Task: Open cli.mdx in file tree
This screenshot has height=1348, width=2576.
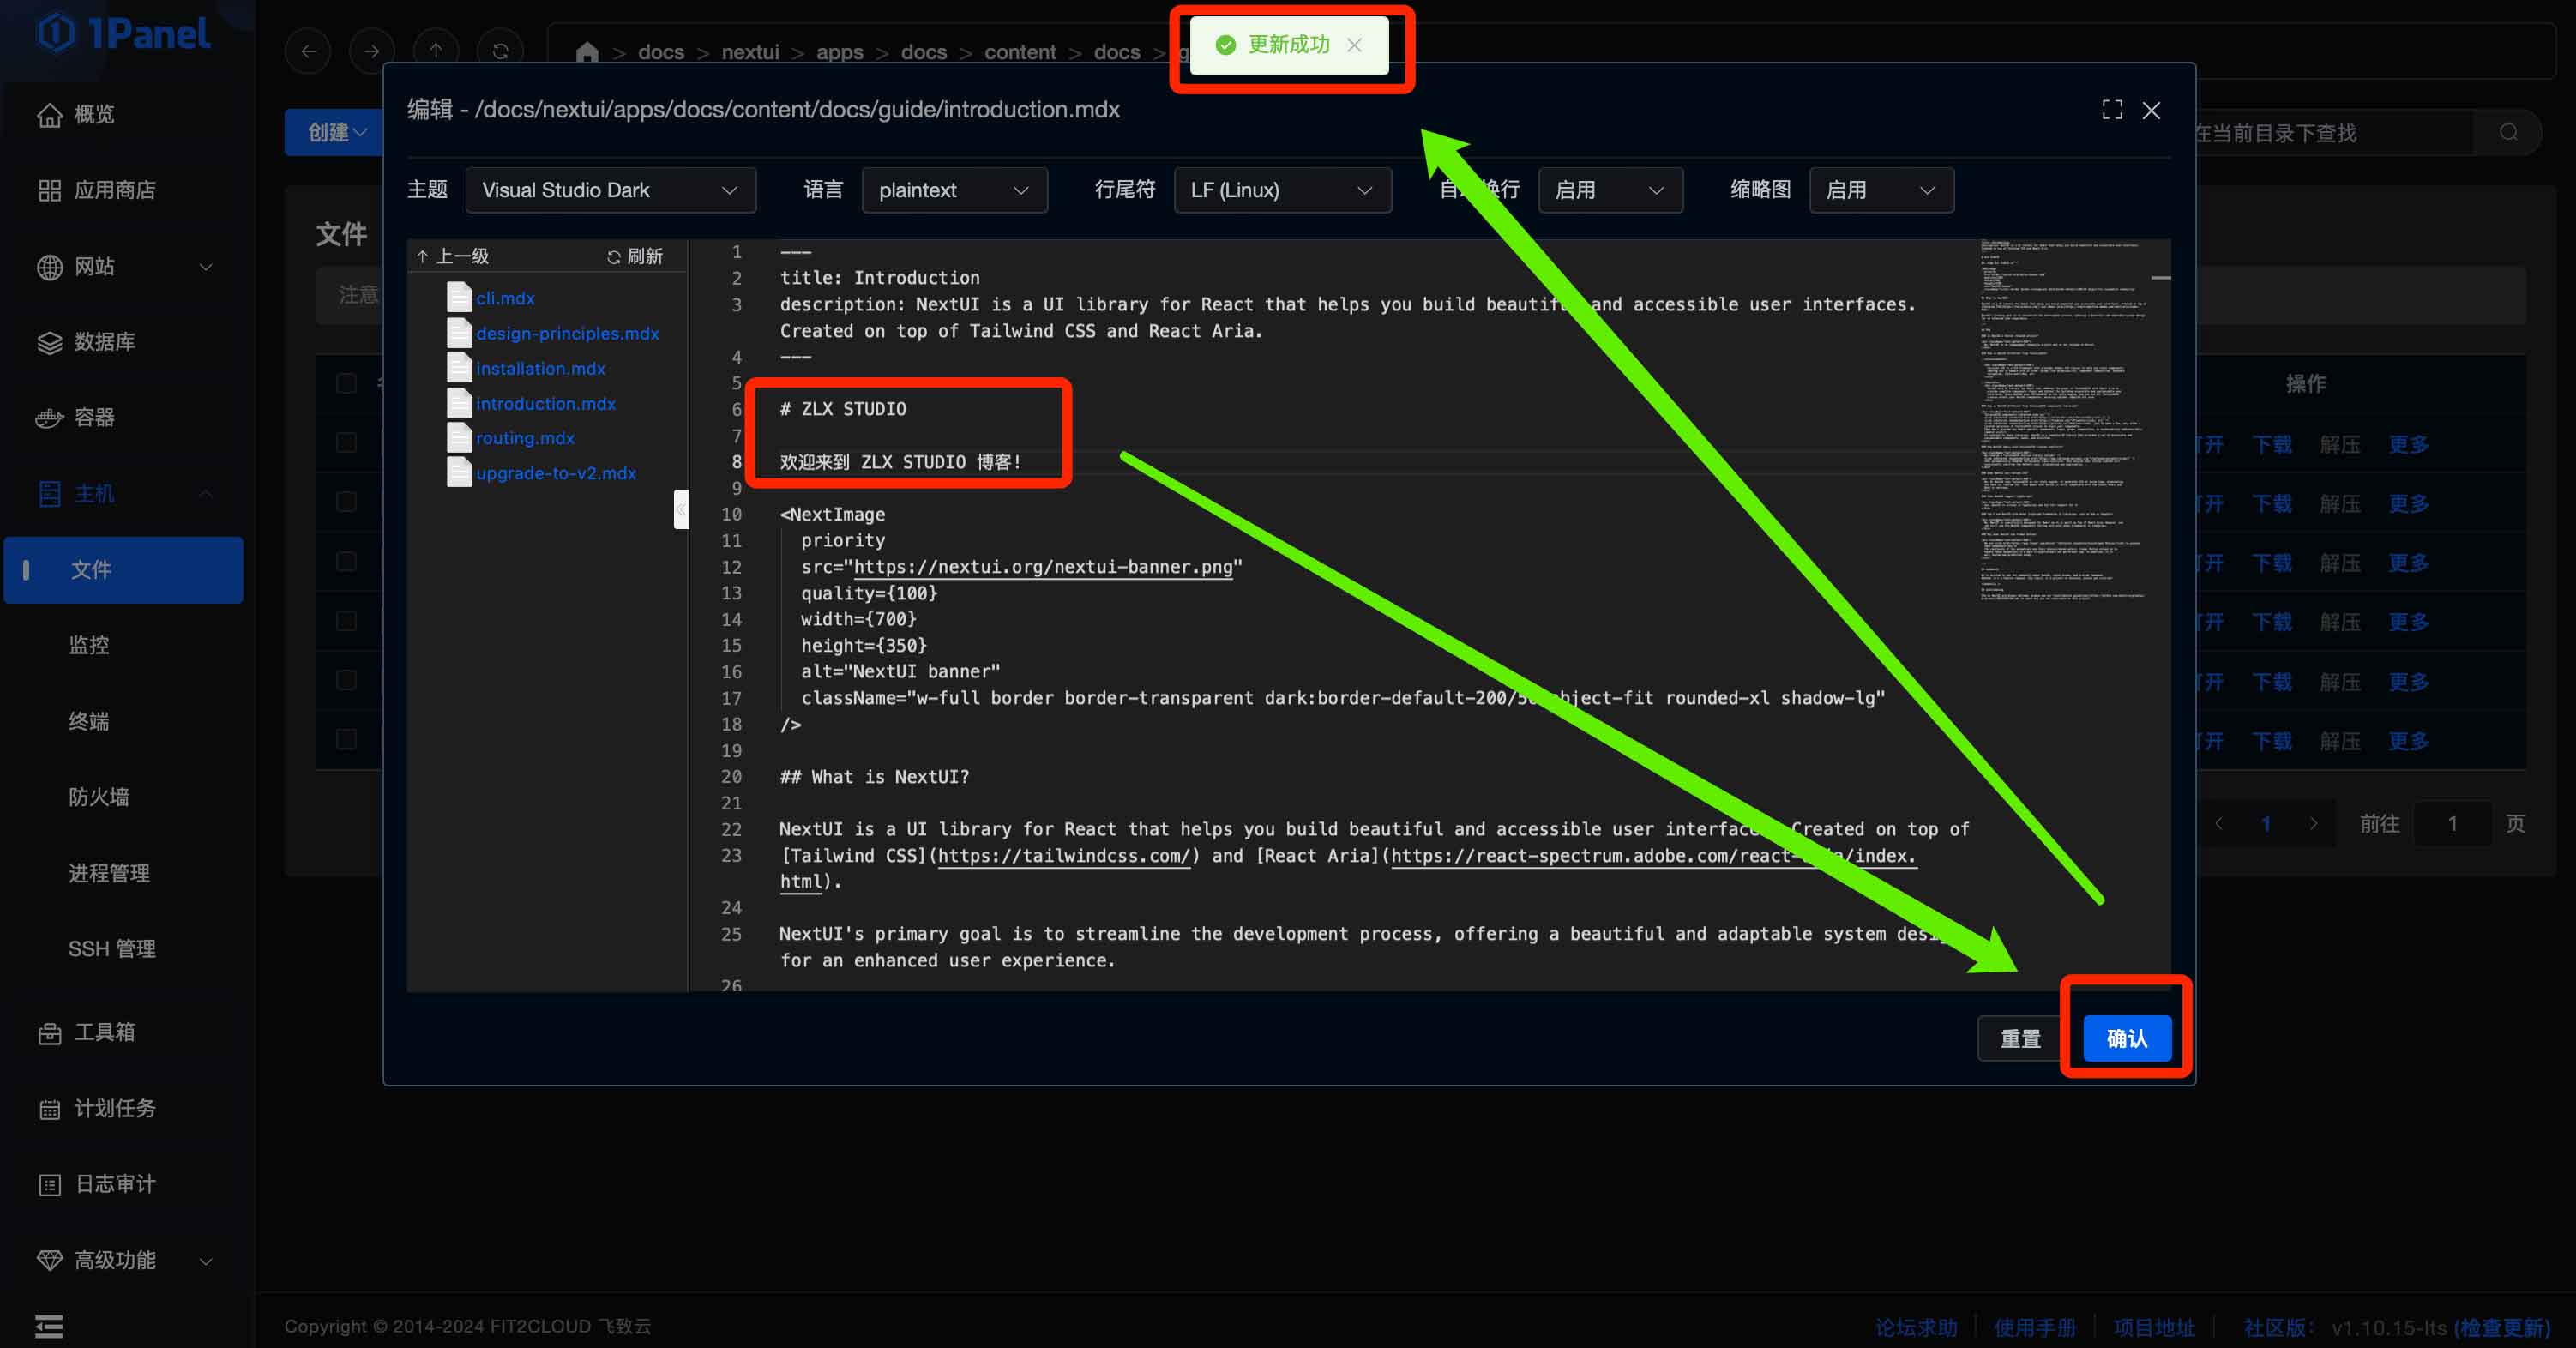Action: [x=505, y=298]
